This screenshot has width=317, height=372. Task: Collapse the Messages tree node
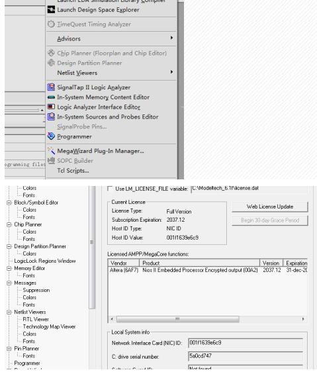[9, 283]
